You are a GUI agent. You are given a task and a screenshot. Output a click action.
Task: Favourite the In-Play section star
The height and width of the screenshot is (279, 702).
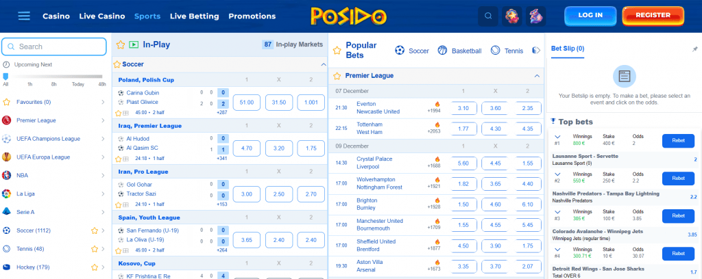pyautogui.click(x=121, y=44)
